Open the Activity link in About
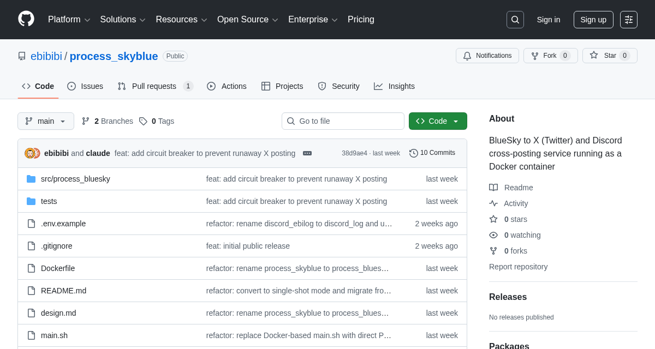The height and width of the screenshot is (349, 655). coord(515,203)
